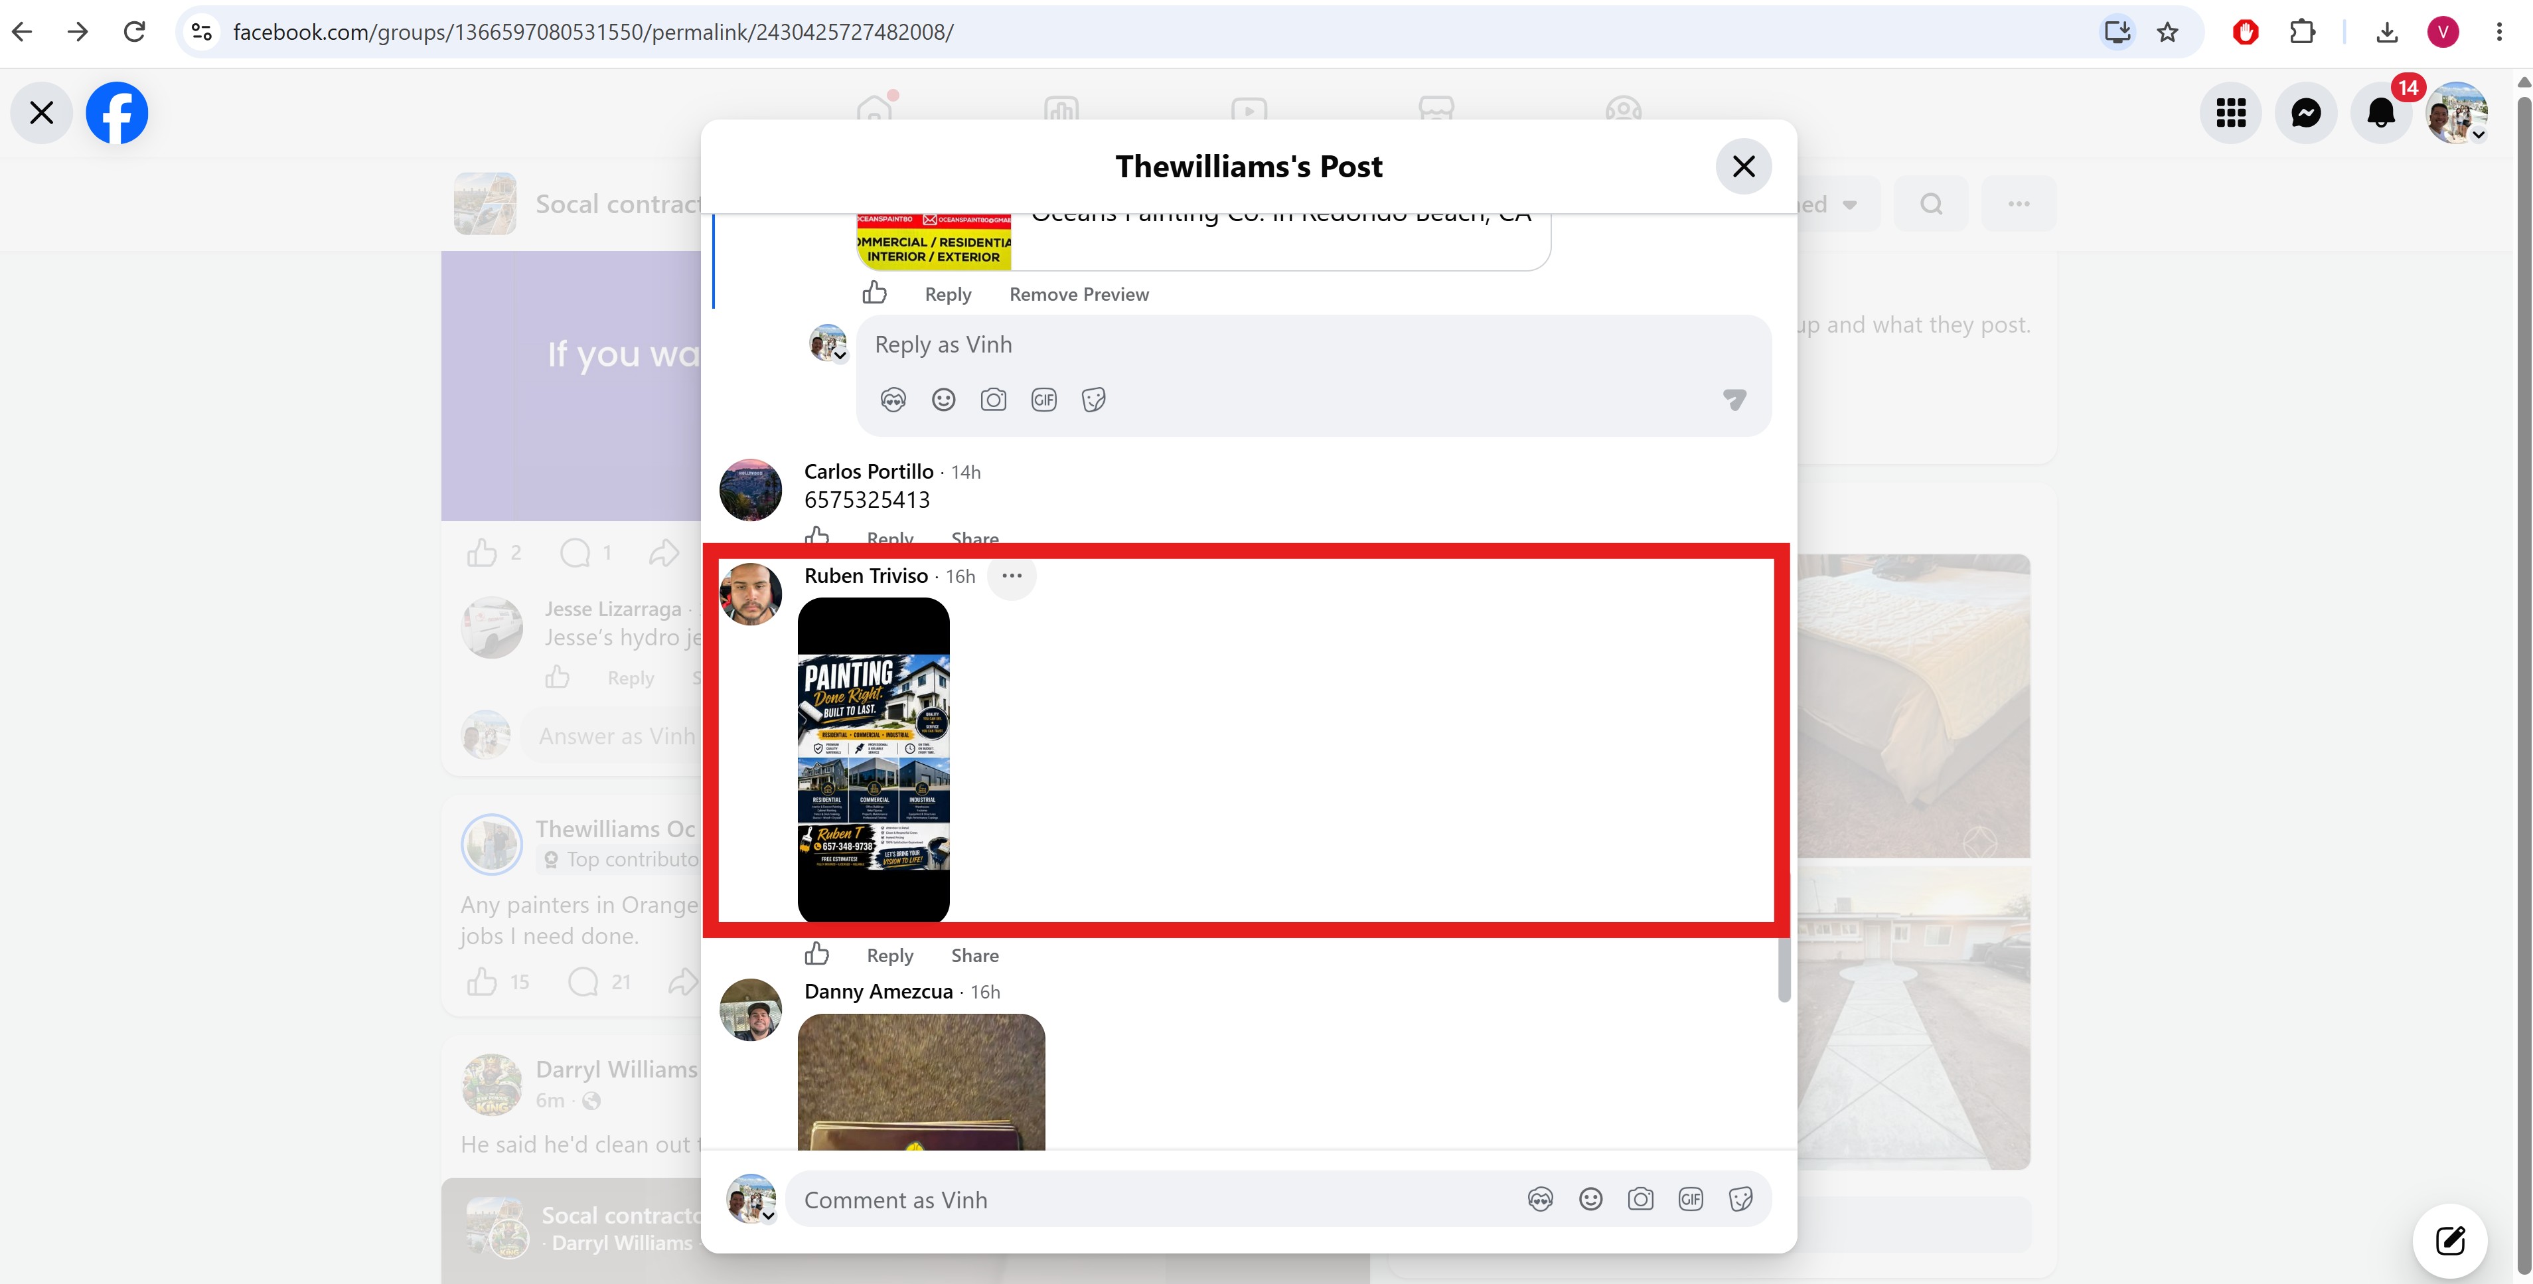Open comments on post showing 1 comment
This screenshot has width=2533, height=1284.
576,552
